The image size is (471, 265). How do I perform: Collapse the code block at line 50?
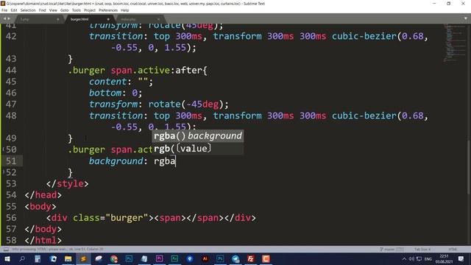point(3,149)
